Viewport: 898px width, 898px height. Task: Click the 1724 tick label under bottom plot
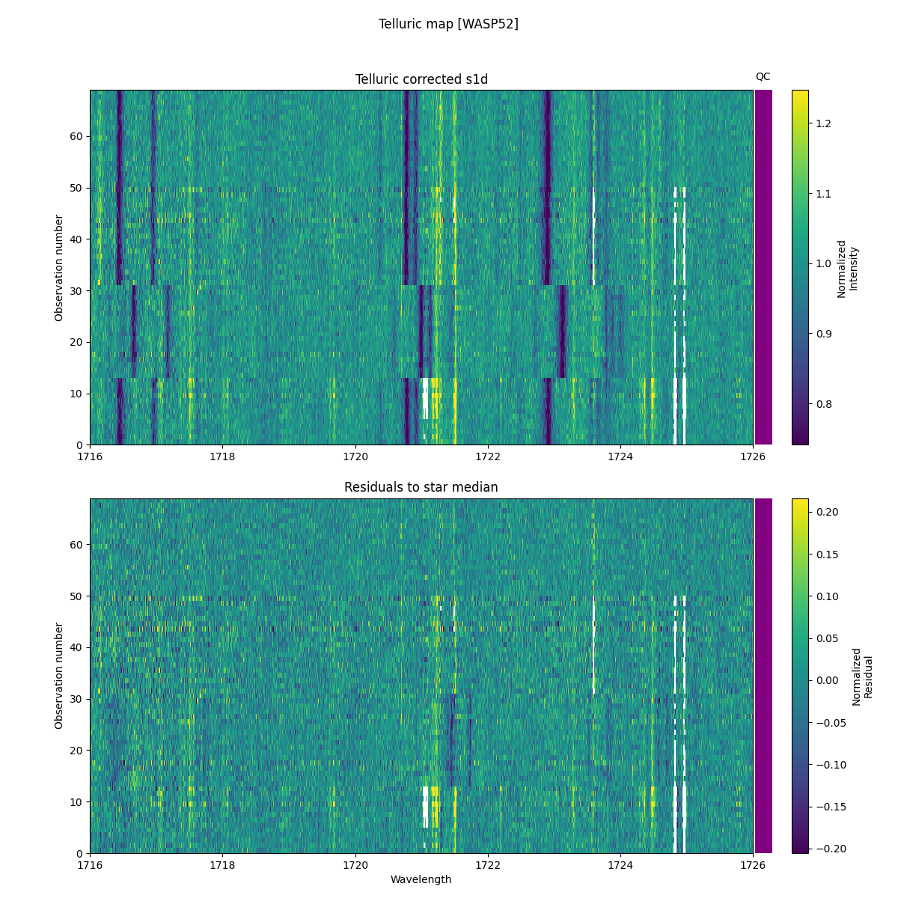[x=620, y=865]
